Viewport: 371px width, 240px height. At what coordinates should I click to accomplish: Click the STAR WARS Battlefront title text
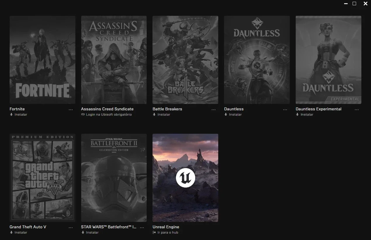coord(109,227)
